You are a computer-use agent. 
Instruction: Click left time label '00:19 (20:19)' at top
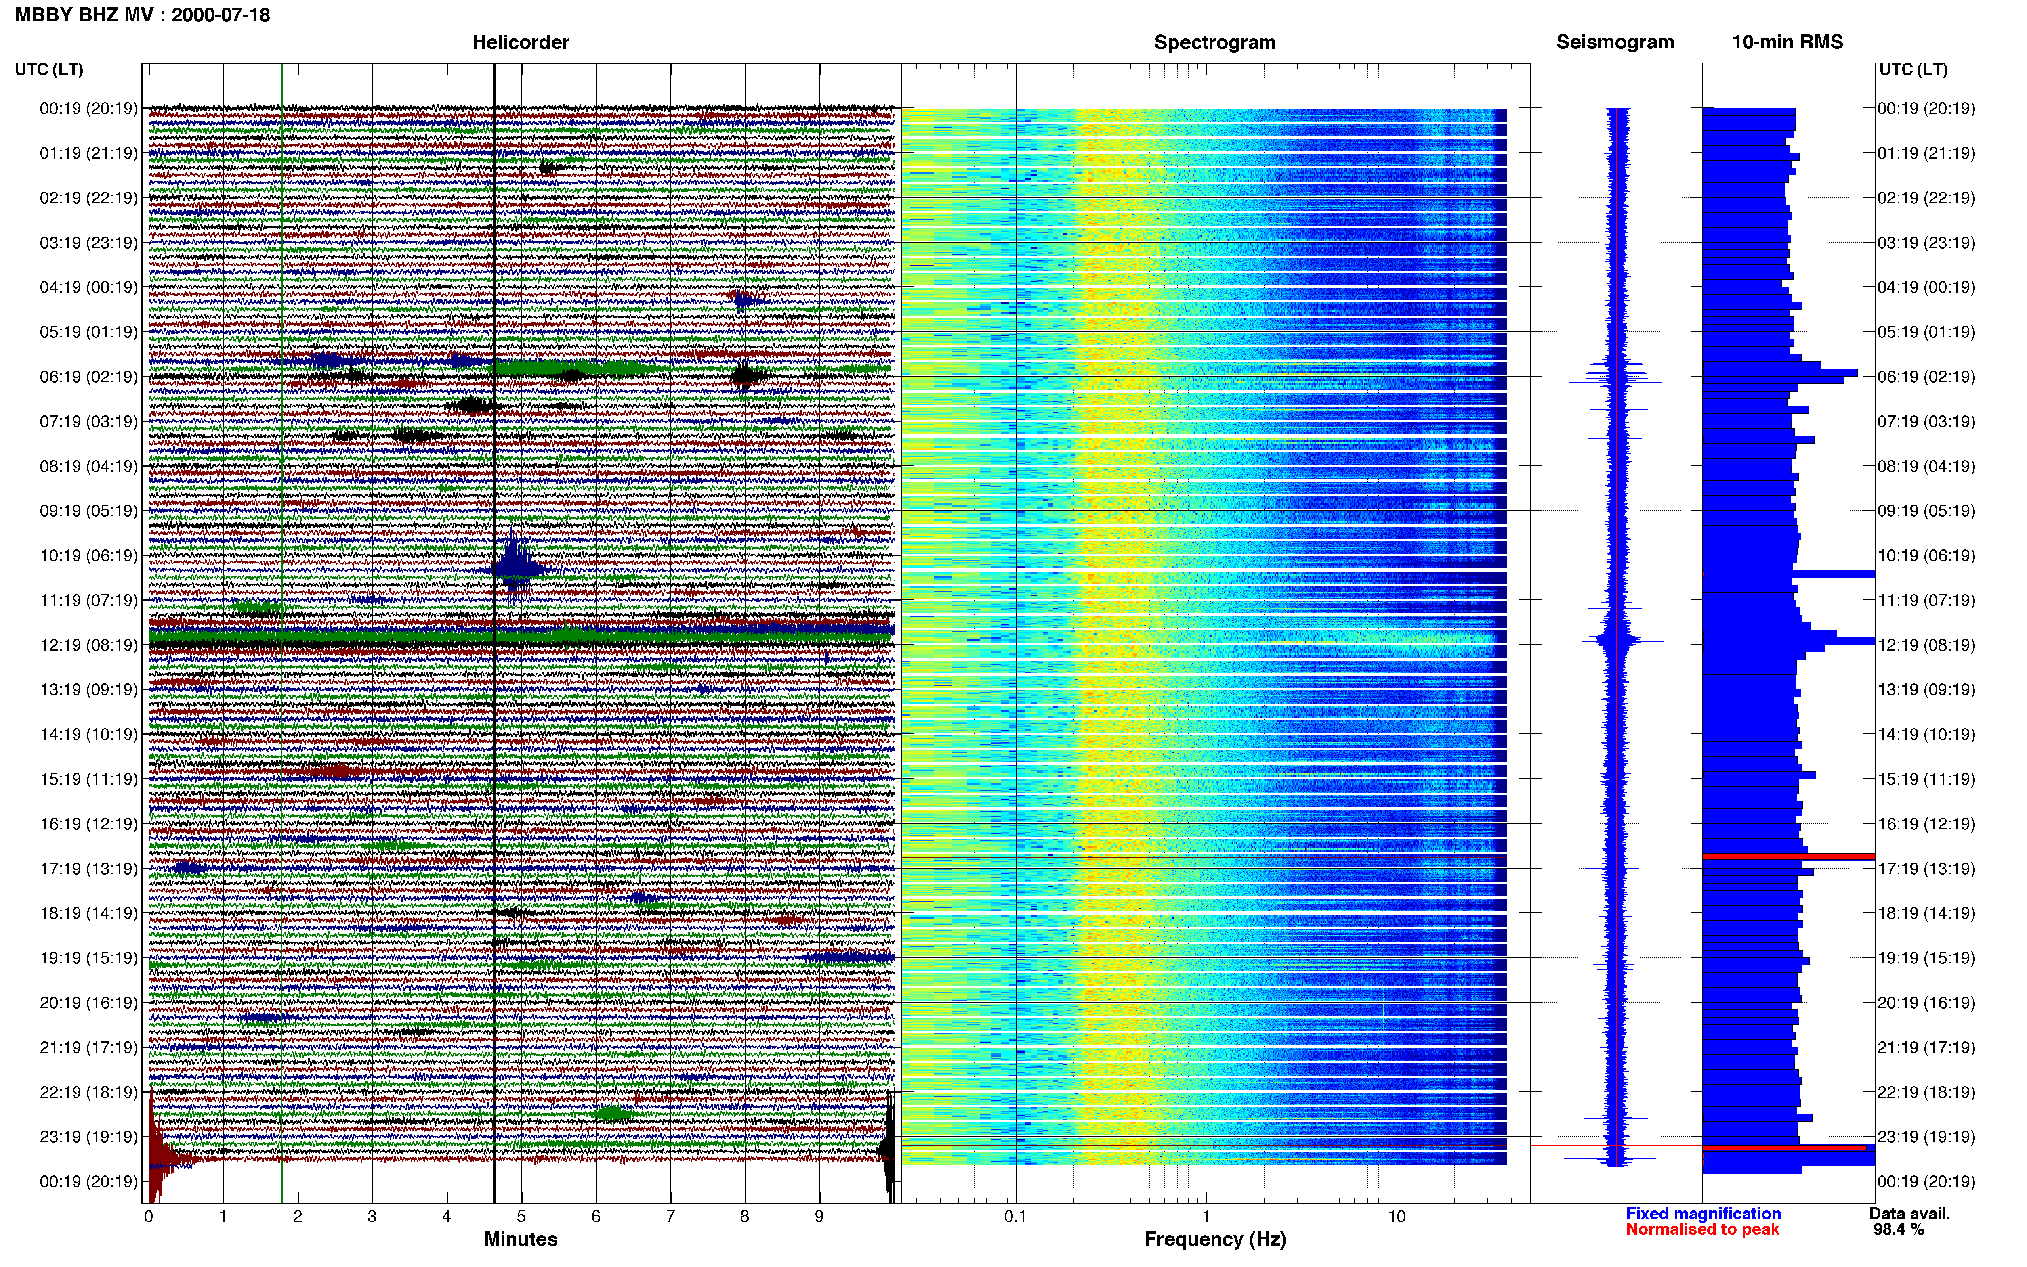[89, 108]
